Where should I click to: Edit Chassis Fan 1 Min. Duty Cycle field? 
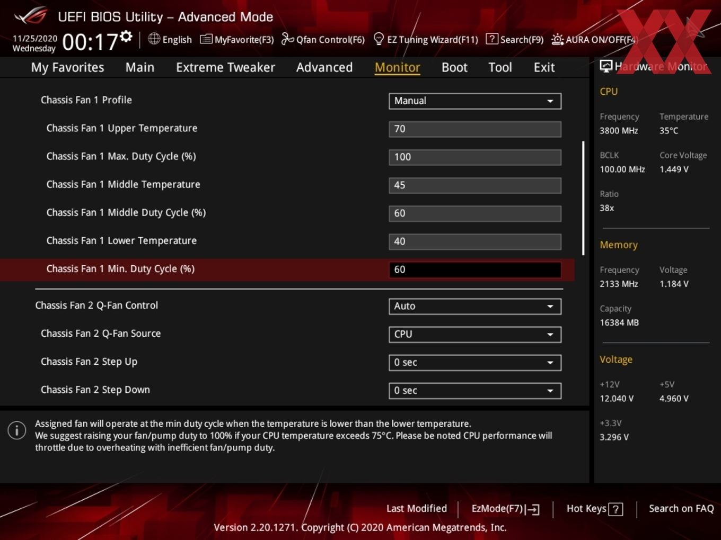click(x=475, y=269)
